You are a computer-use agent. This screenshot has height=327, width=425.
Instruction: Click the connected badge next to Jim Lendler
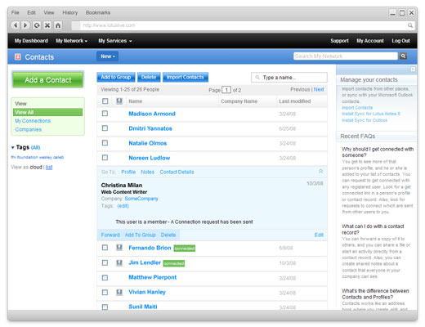pyautogui.click(x=174, y=263)
